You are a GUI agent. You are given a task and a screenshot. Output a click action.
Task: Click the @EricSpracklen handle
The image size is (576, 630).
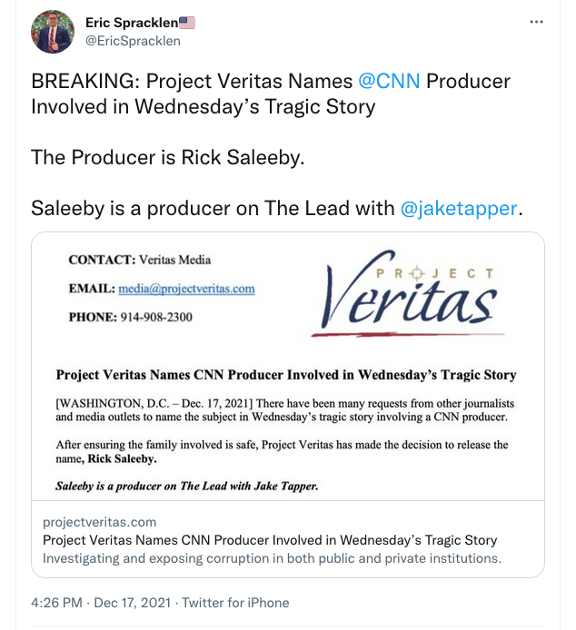(x=131, y=40)
